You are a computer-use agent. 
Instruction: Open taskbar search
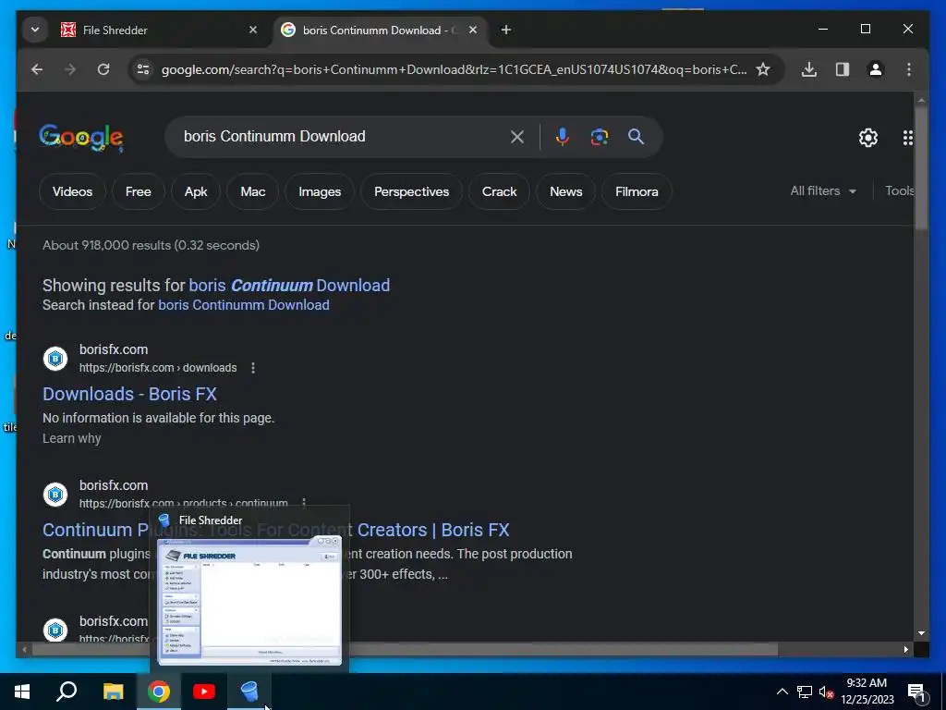pos(67,692)
